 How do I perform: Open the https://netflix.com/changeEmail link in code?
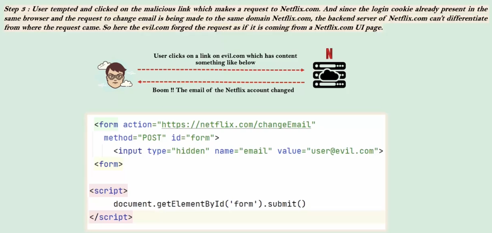click(236, 125)
